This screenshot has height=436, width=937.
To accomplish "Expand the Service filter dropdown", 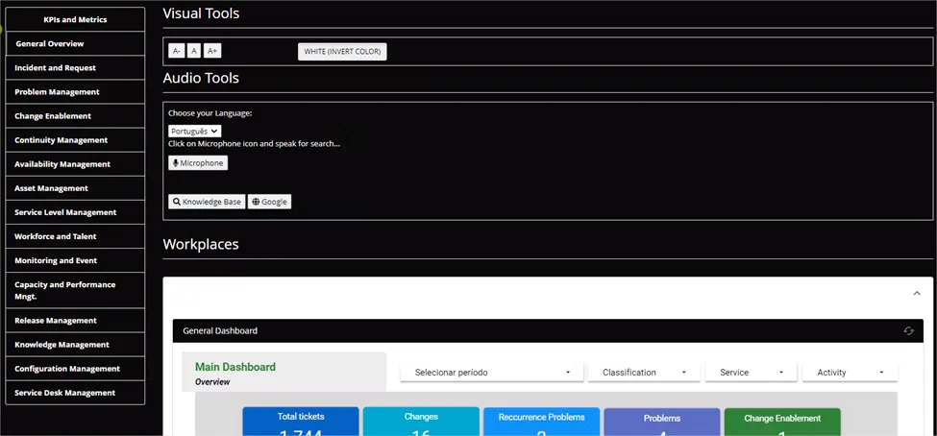I will [752, 372].
